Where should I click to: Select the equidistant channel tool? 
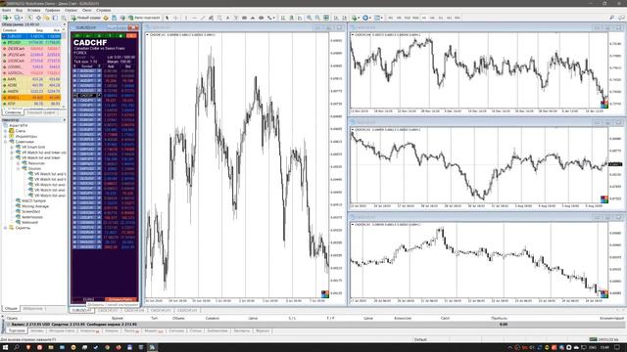212,18
